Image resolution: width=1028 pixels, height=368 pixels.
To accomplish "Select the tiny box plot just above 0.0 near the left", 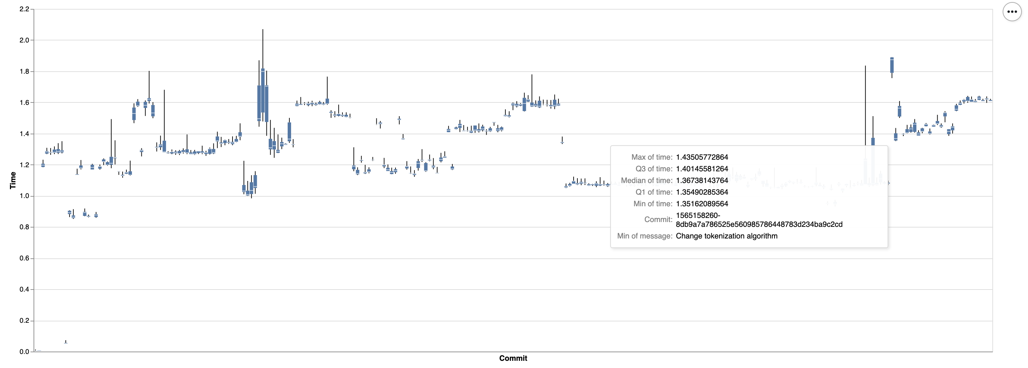I will click(x=66, y=342).
